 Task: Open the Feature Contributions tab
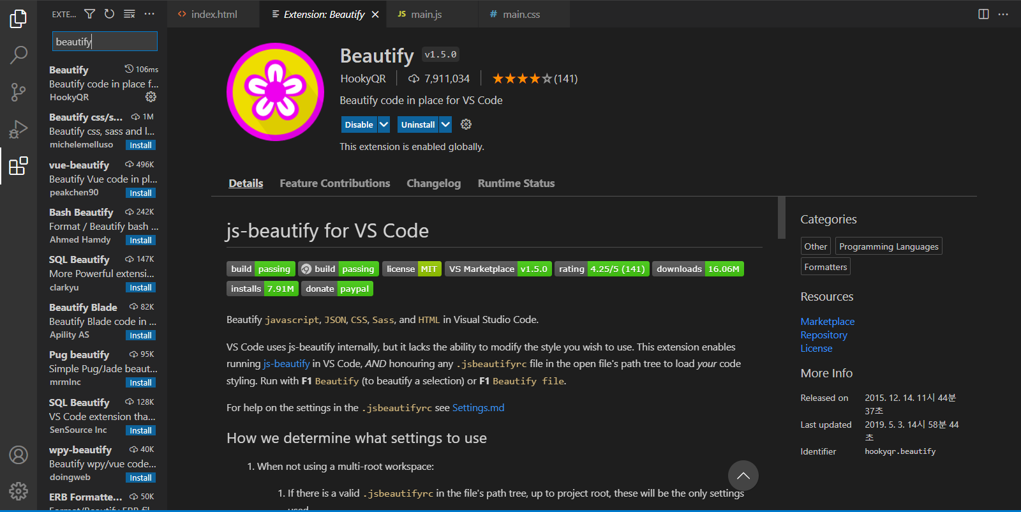click(334, 183)
